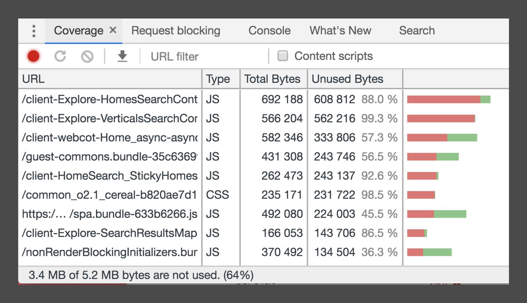The width and height of the screenshot is (527, 303).
Task: Open the What's New panel
Action: click(340, 31)
